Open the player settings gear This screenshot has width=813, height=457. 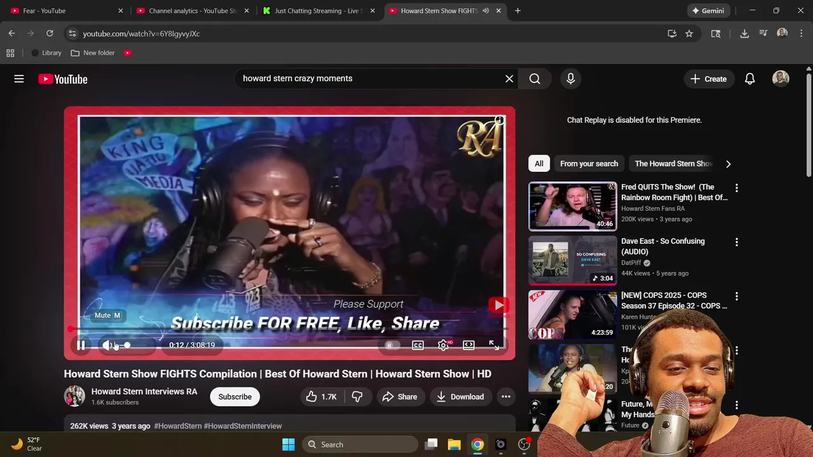443,345
